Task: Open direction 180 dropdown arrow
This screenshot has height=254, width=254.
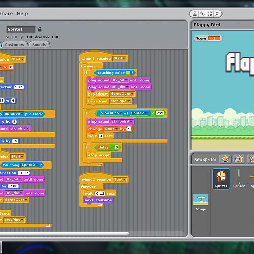Action: (x=28, y=173)
